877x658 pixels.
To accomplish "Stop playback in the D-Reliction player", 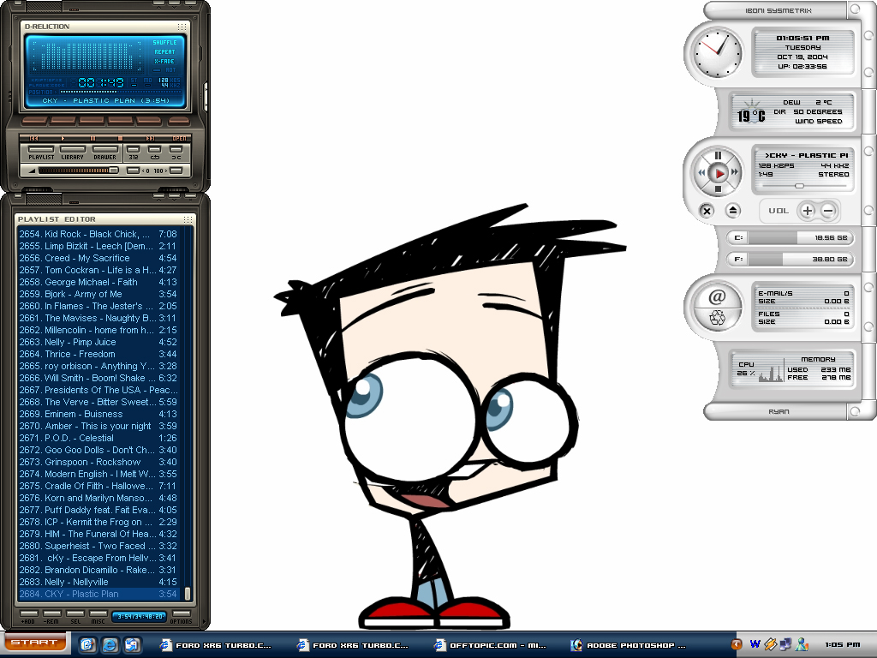I will coord(121,138).
